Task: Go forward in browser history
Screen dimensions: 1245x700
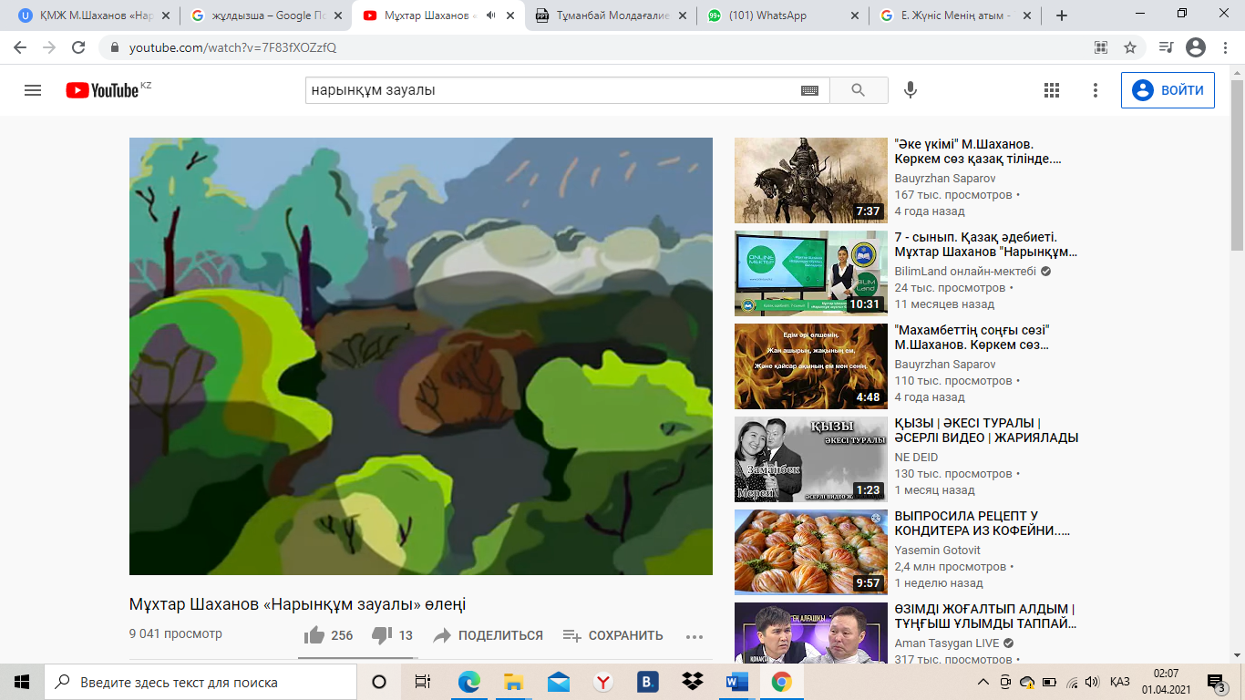Action: click(49, 47)
